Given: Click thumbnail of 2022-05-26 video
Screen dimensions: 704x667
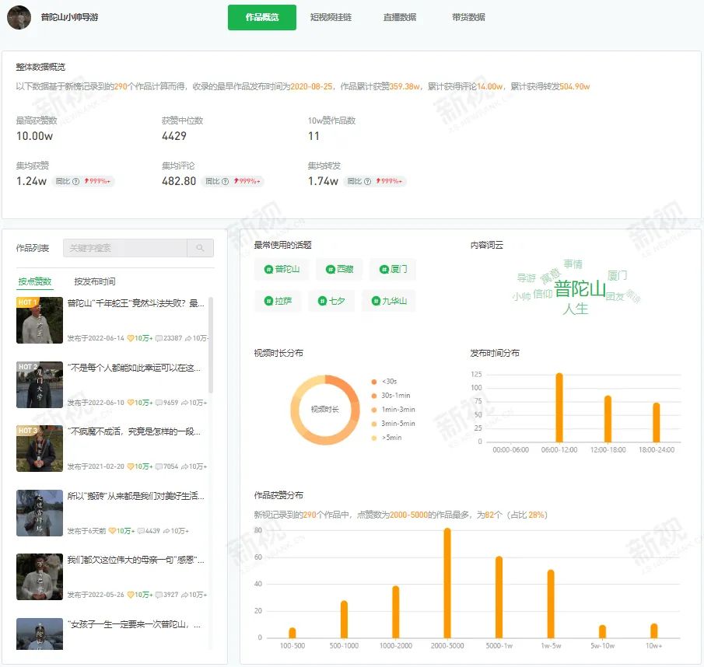Looking at the screenshot, I should point(40,577).
